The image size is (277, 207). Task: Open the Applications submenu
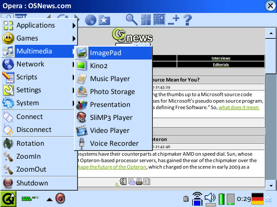(x=39, y=25)
